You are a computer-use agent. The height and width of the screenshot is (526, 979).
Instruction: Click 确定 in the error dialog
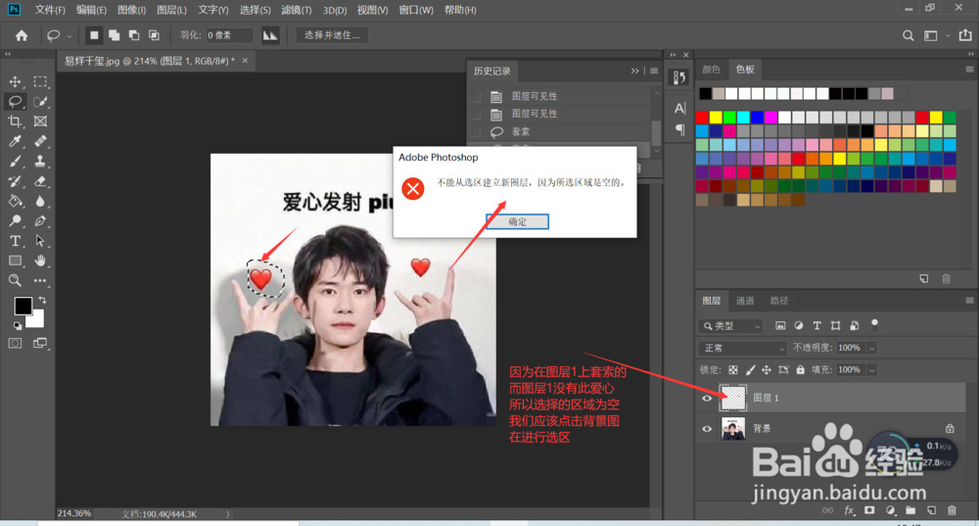click(518, 221)
